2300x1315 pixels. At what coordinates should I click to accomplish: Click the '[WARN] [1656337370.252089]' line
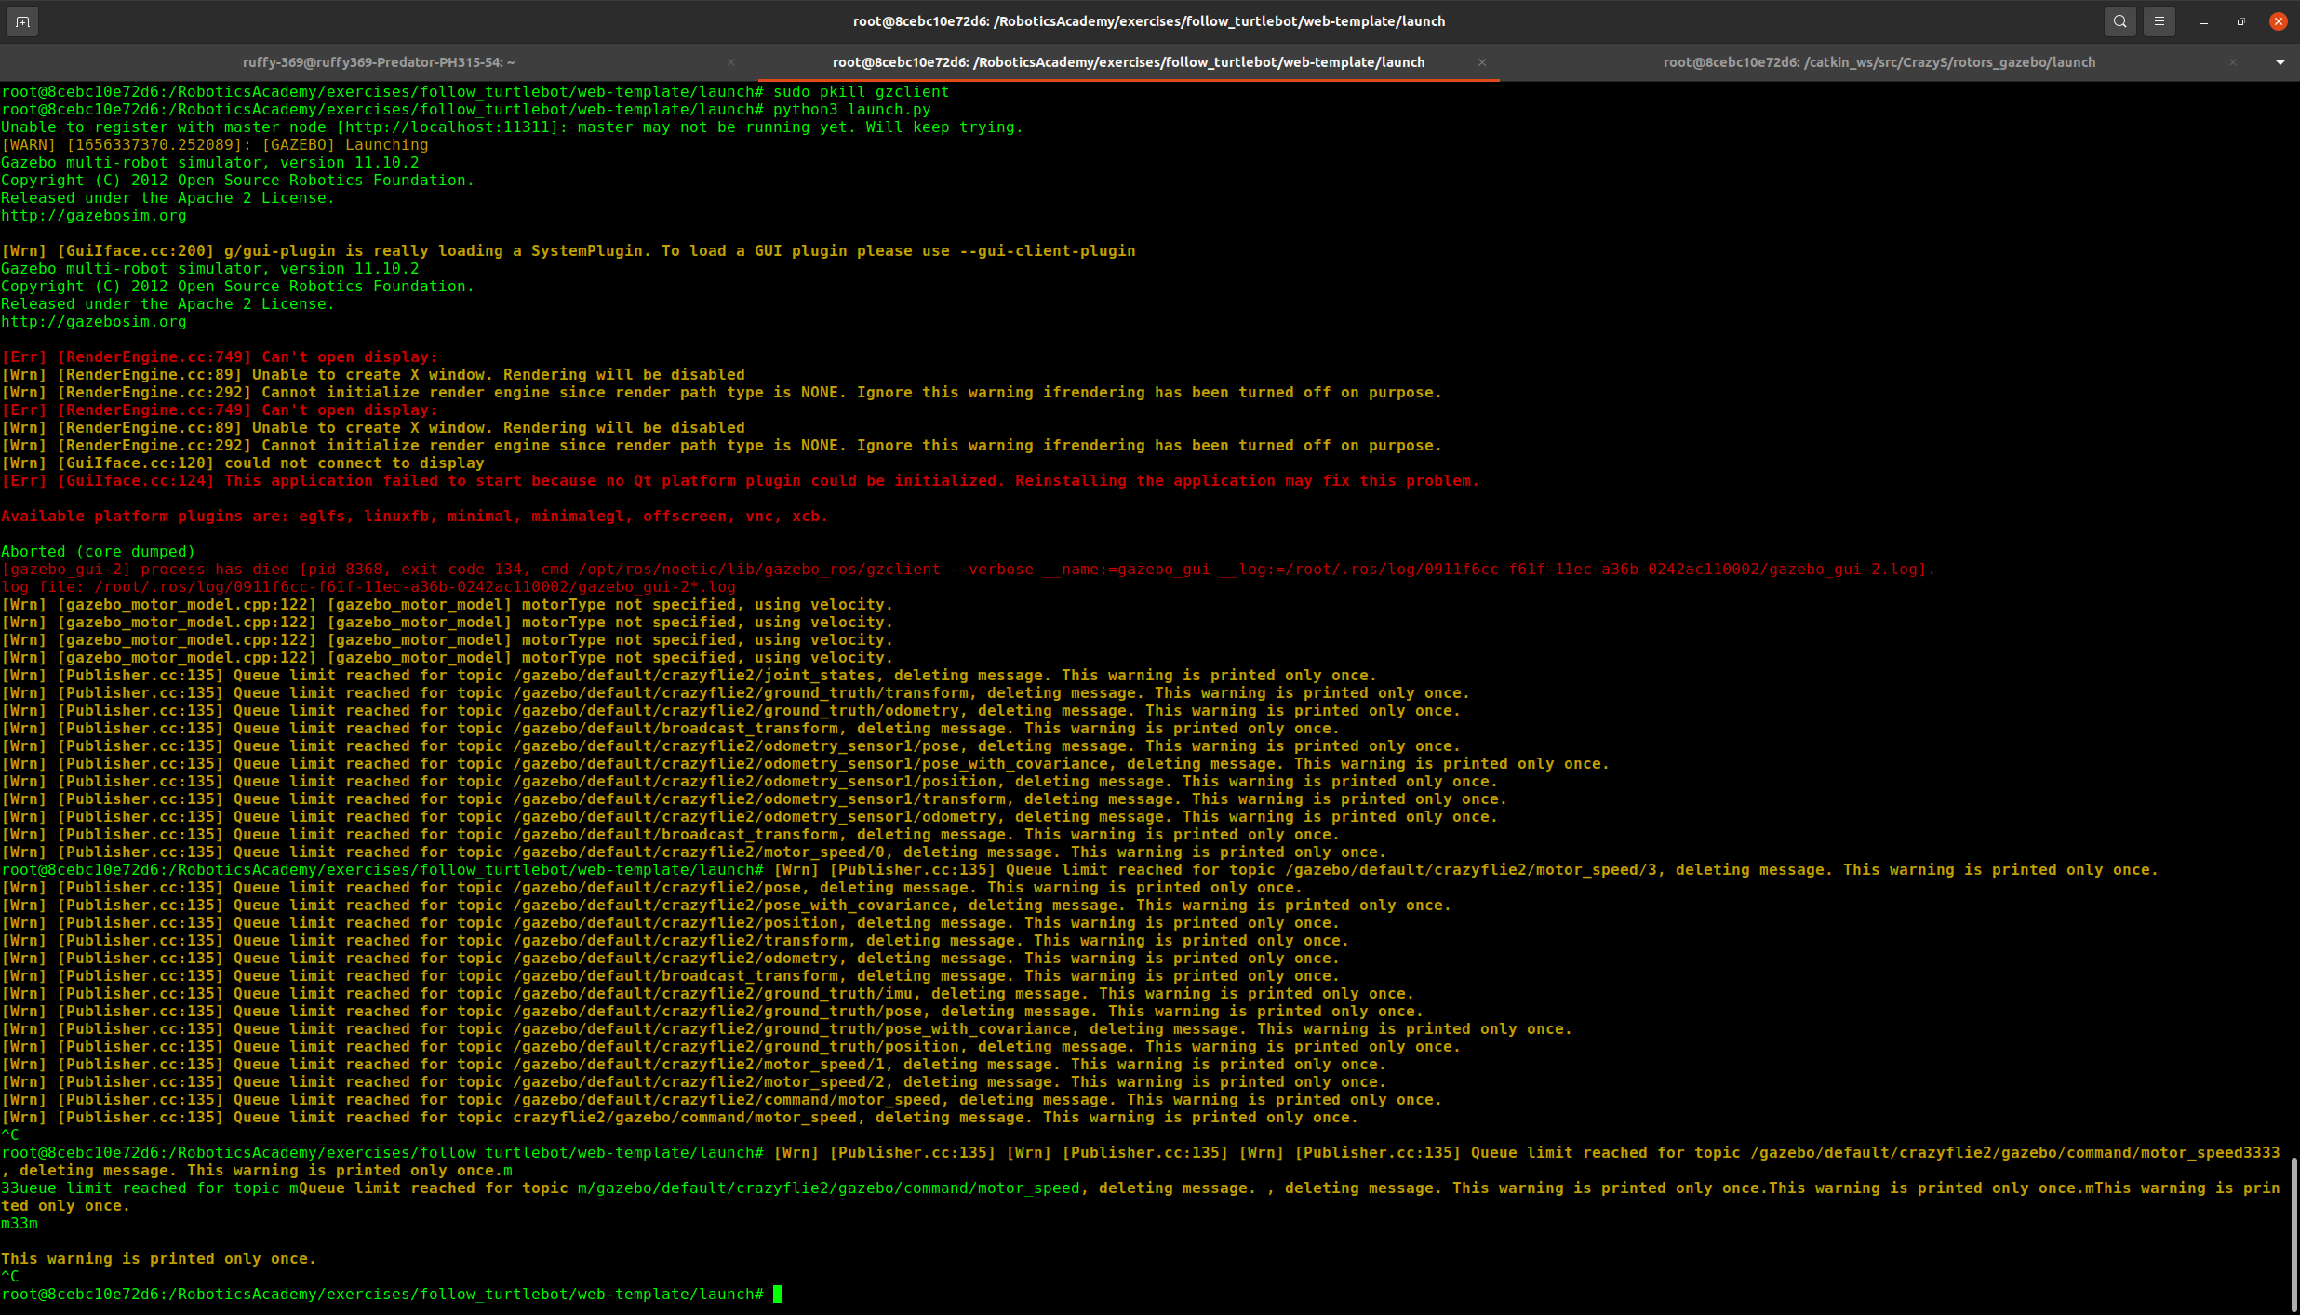215,145
